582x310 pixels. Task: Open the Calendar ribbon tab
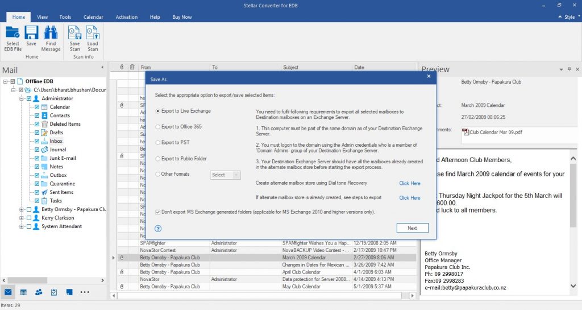[93, 17]
